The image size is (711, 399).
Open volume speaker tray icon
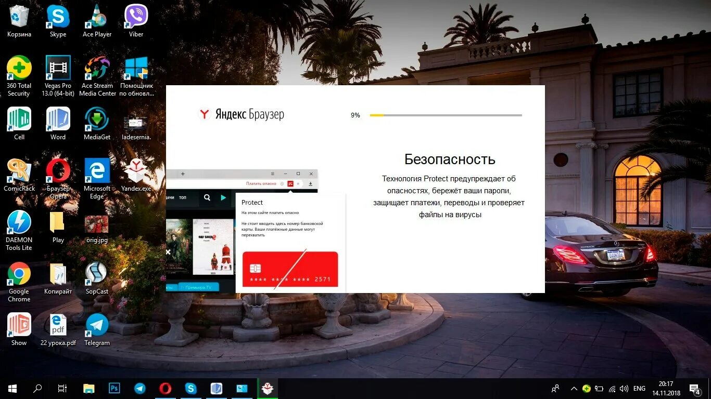coord(624,388)
